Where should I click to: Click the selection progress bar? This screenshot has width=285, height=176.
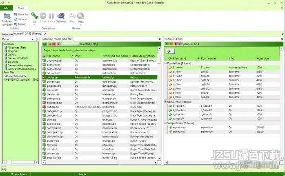click(x=70, y=44)
